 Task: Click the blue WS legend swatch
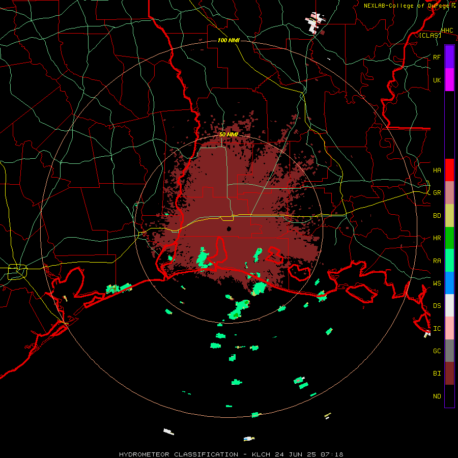[x=449, y=283]
